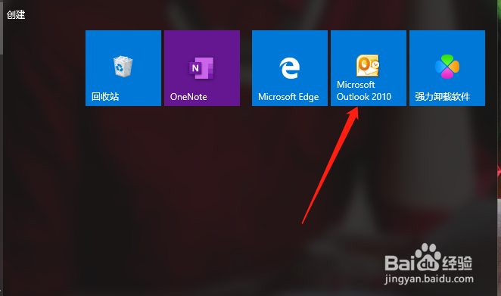Click the 创建 group header
Screen dimensions: 501x296
click(x=16, y=14)
